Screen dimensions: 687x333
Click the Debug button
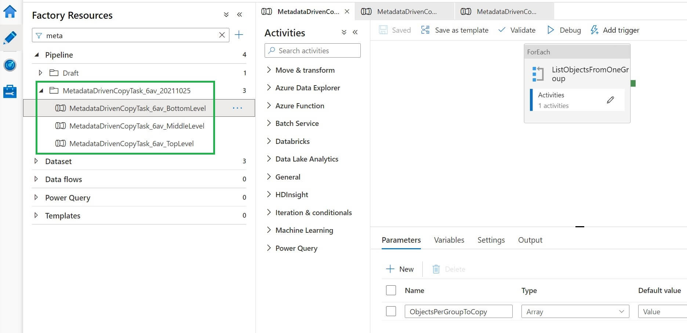click(x=564, y=30)
